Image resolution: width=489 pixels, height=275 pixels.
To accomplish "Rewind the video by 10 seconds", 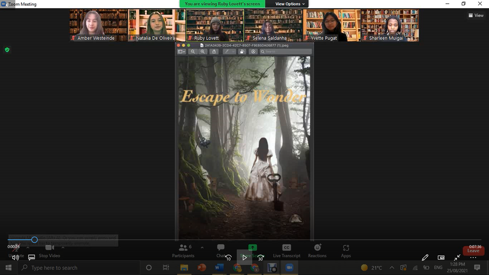I will [x=229, y=257].
